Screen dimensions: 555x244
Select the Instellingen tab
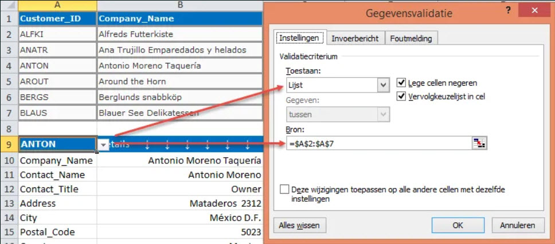pos(299,38)
